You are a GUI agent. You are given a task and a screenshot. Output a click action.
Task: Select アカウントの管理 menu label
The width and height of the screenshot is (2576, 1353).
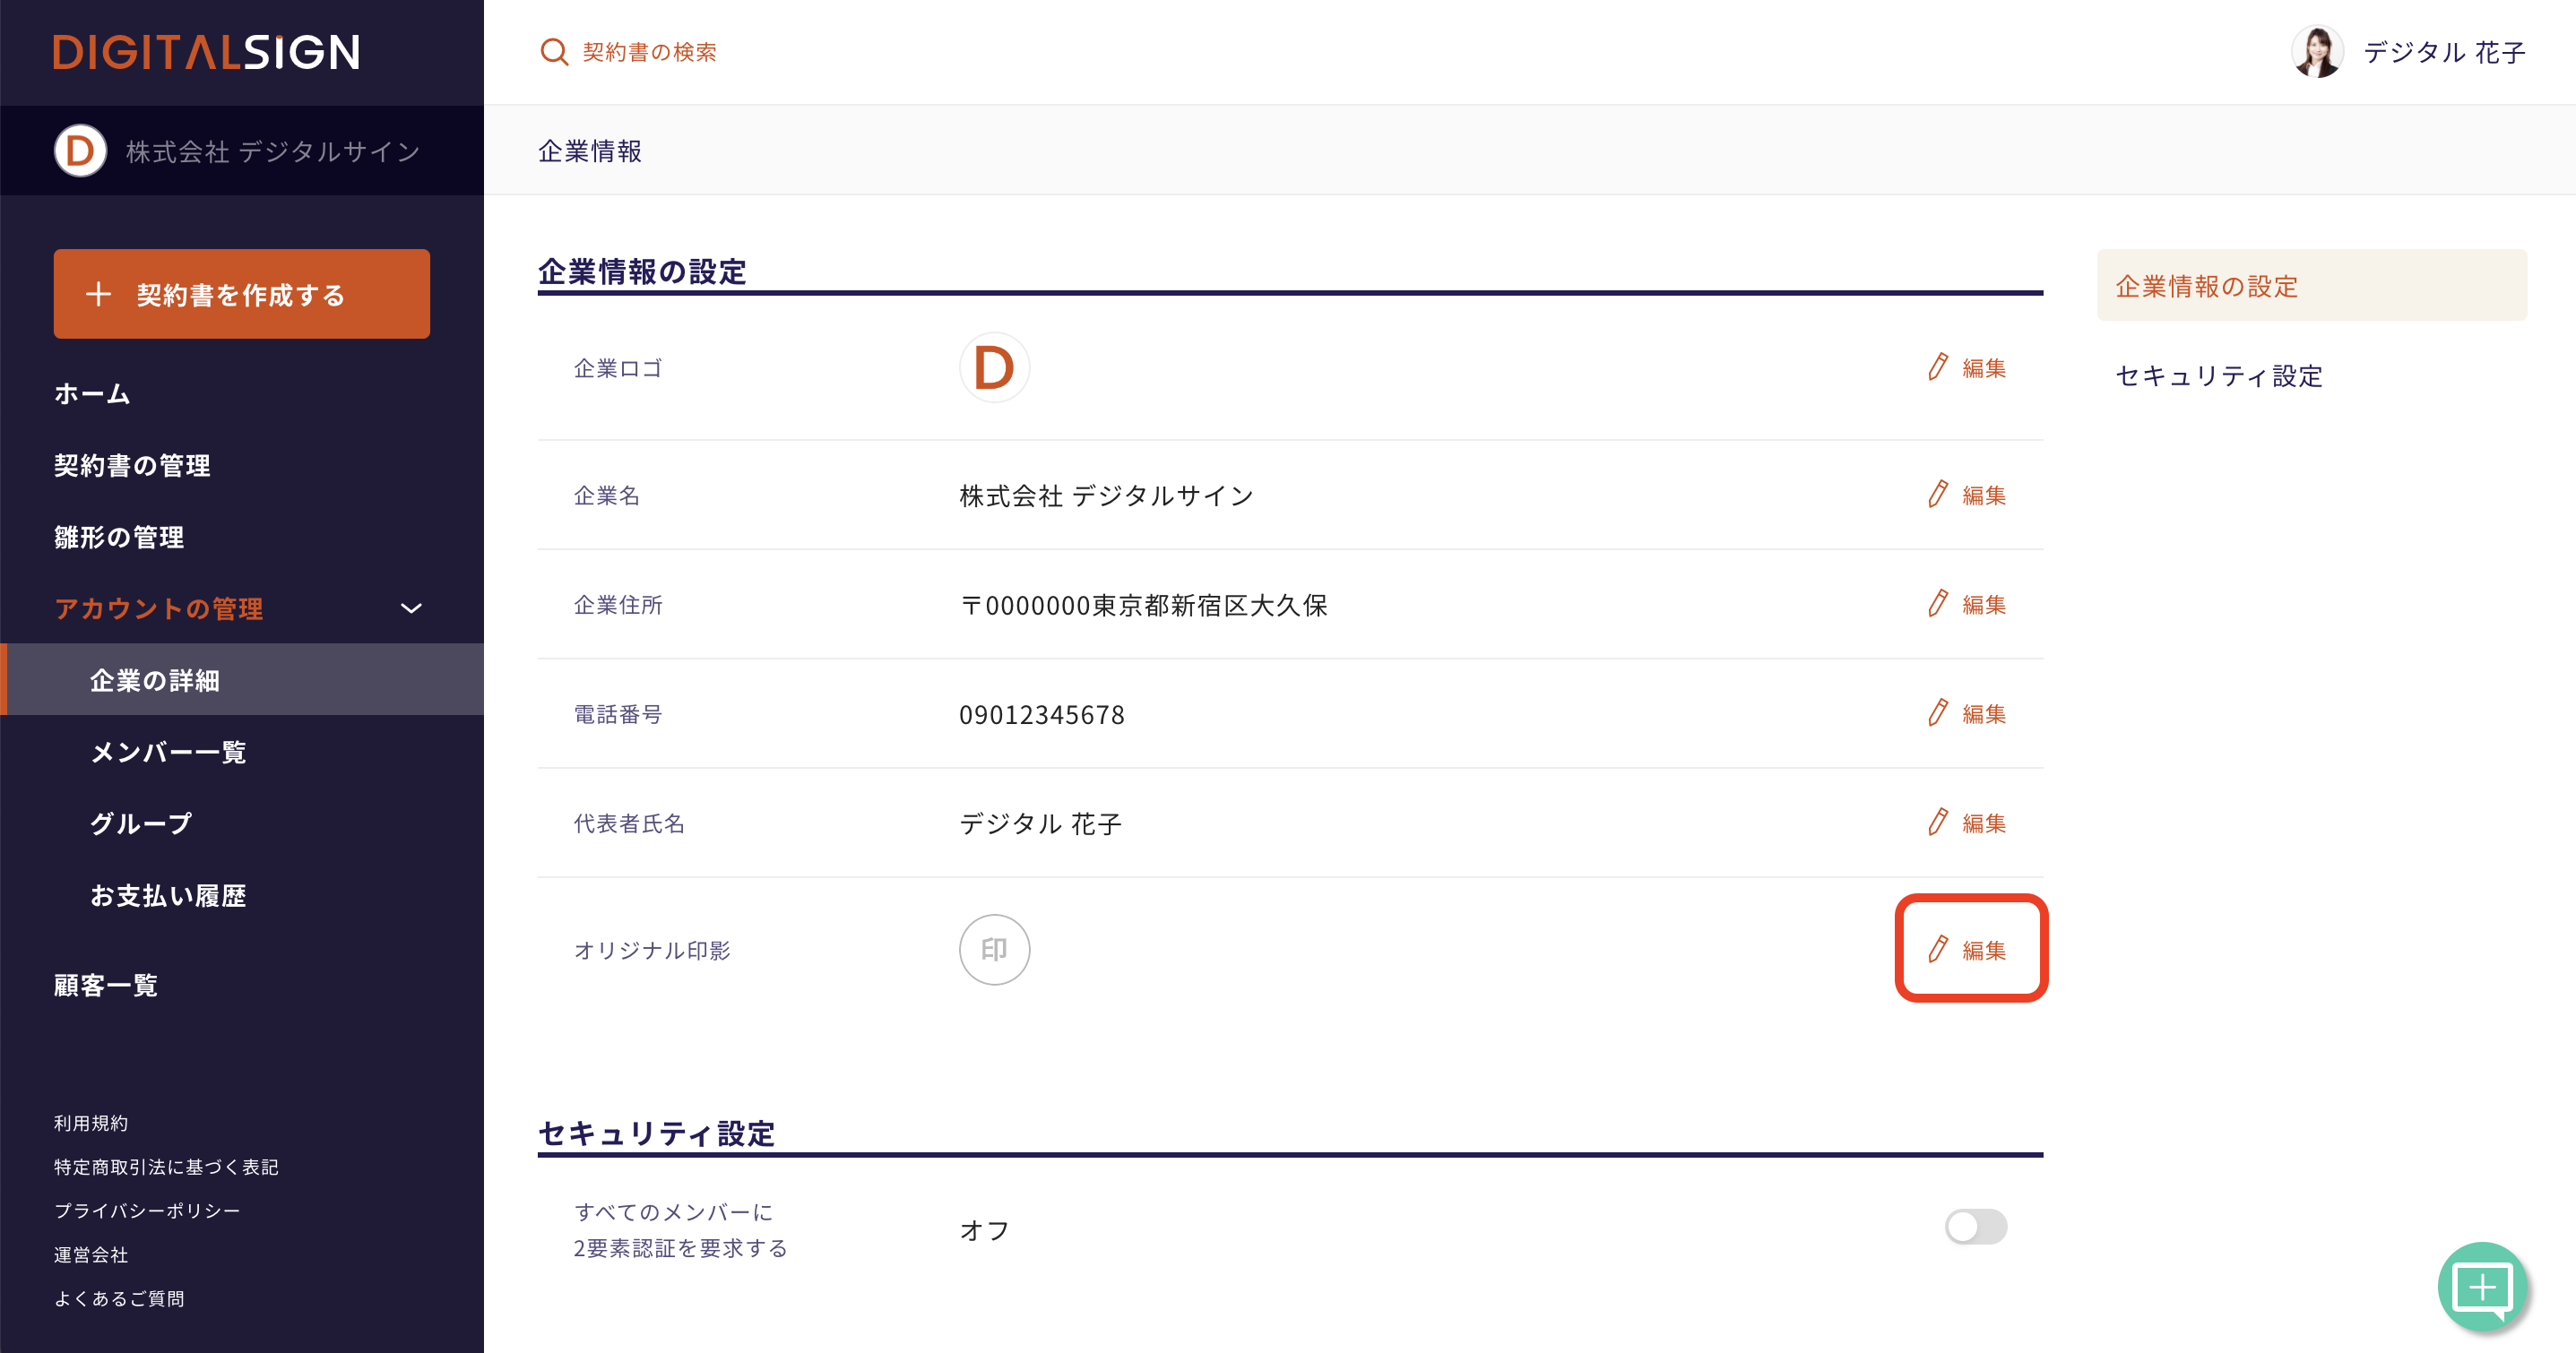coord(158,608)
